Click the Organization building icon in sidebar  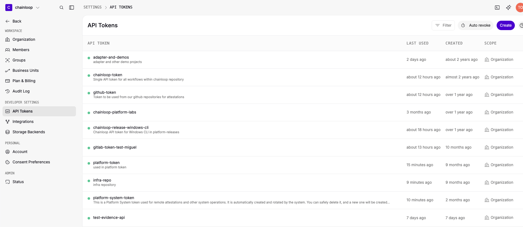[x=8, y=40]
